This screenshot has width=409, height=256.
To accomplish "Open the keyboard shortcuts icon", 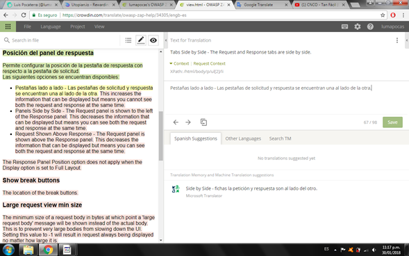I will (x=344, y=26).
